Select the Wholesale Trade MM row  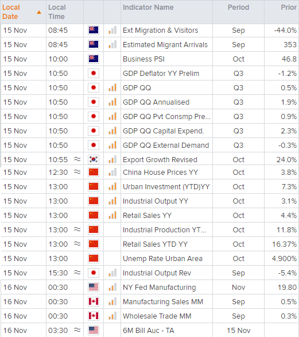(x=149, y=316)
